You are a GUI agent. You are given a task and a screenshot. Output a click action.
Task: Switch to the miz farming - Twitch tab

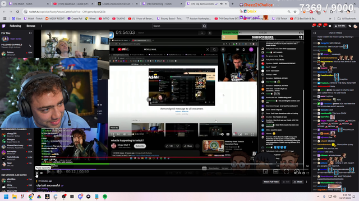[x=162, y=4]
